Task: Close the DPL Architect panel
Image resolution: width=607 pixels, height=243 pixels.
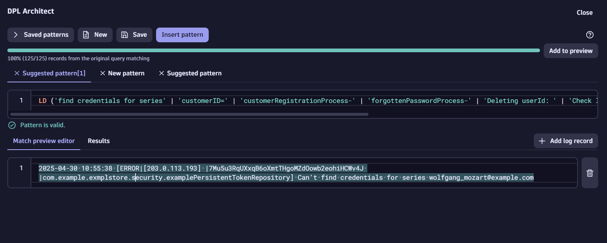Action: click(x=584, y=13)
